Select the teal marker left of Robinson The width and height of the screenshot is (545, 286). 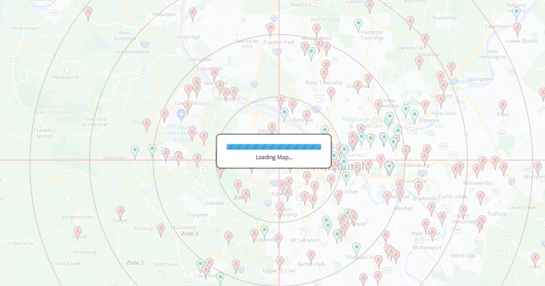click(x=135, y=150)
